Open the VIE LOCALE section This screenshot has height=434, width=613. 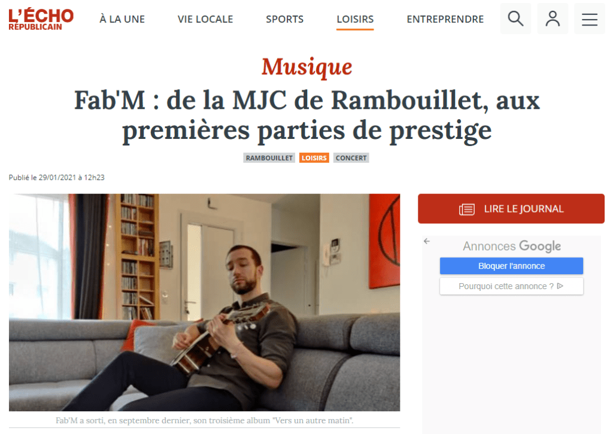(x=205, y=19)
